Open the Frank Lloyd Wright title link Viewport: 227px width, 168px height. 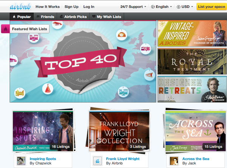pyautogui.click(x=123, y=159)
